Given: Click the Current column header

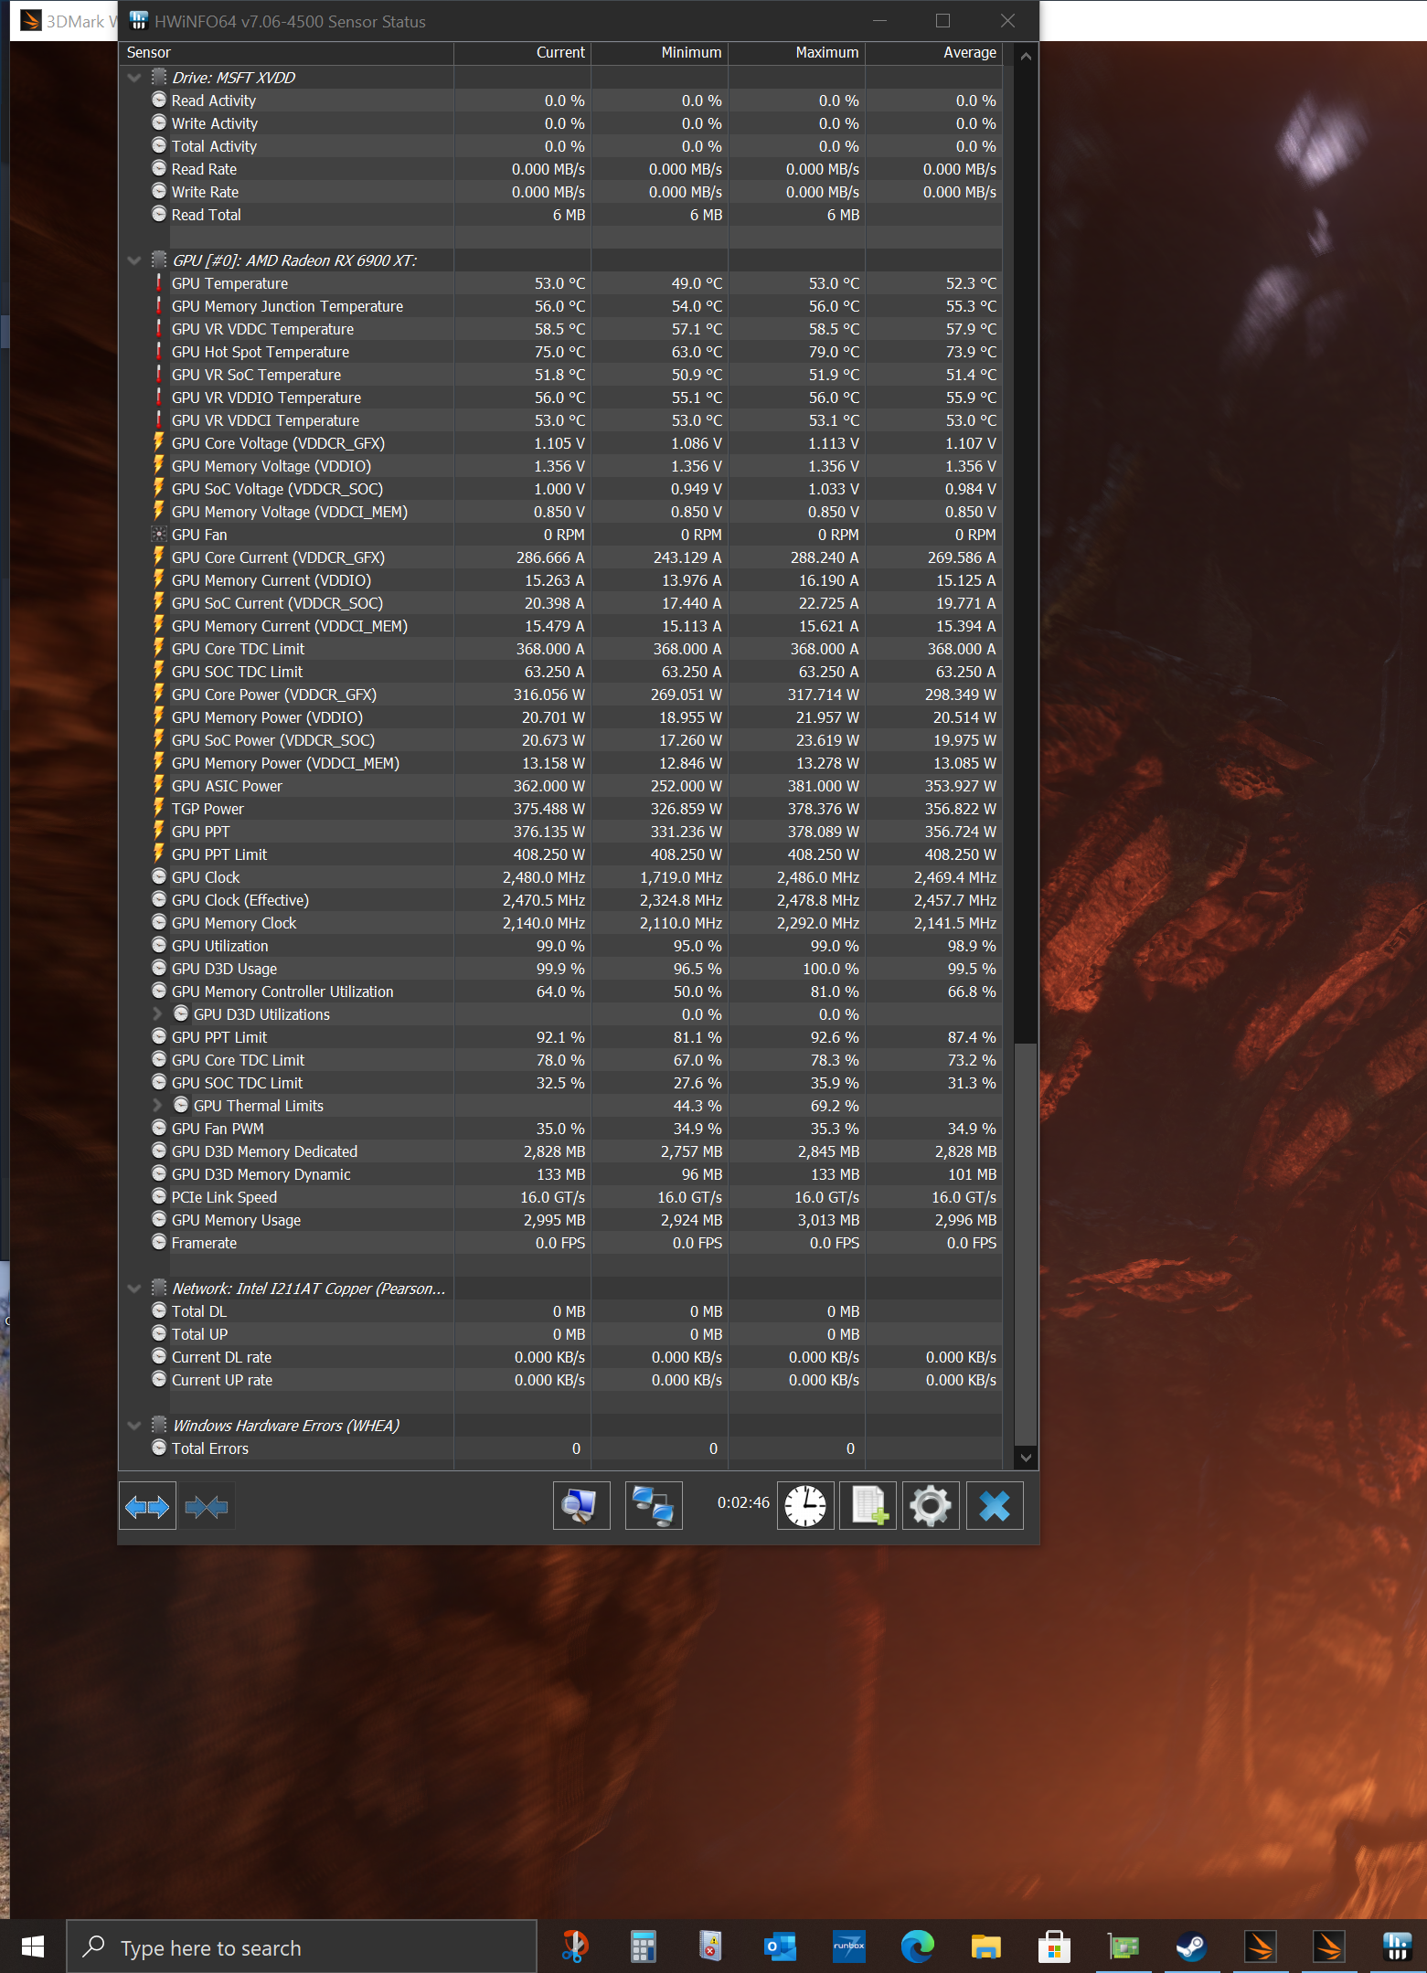Looking at the screenshot, I should pos(523,53).
